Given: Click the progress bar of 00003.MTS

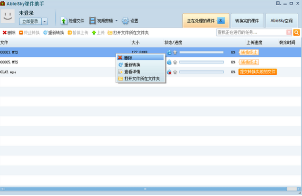Looking at the screenshot, I should coord(201,53).
